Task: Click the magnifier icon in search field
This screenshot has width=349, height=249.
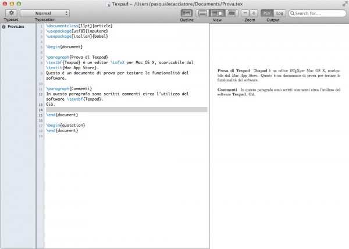Action: (x=292, y=13)
